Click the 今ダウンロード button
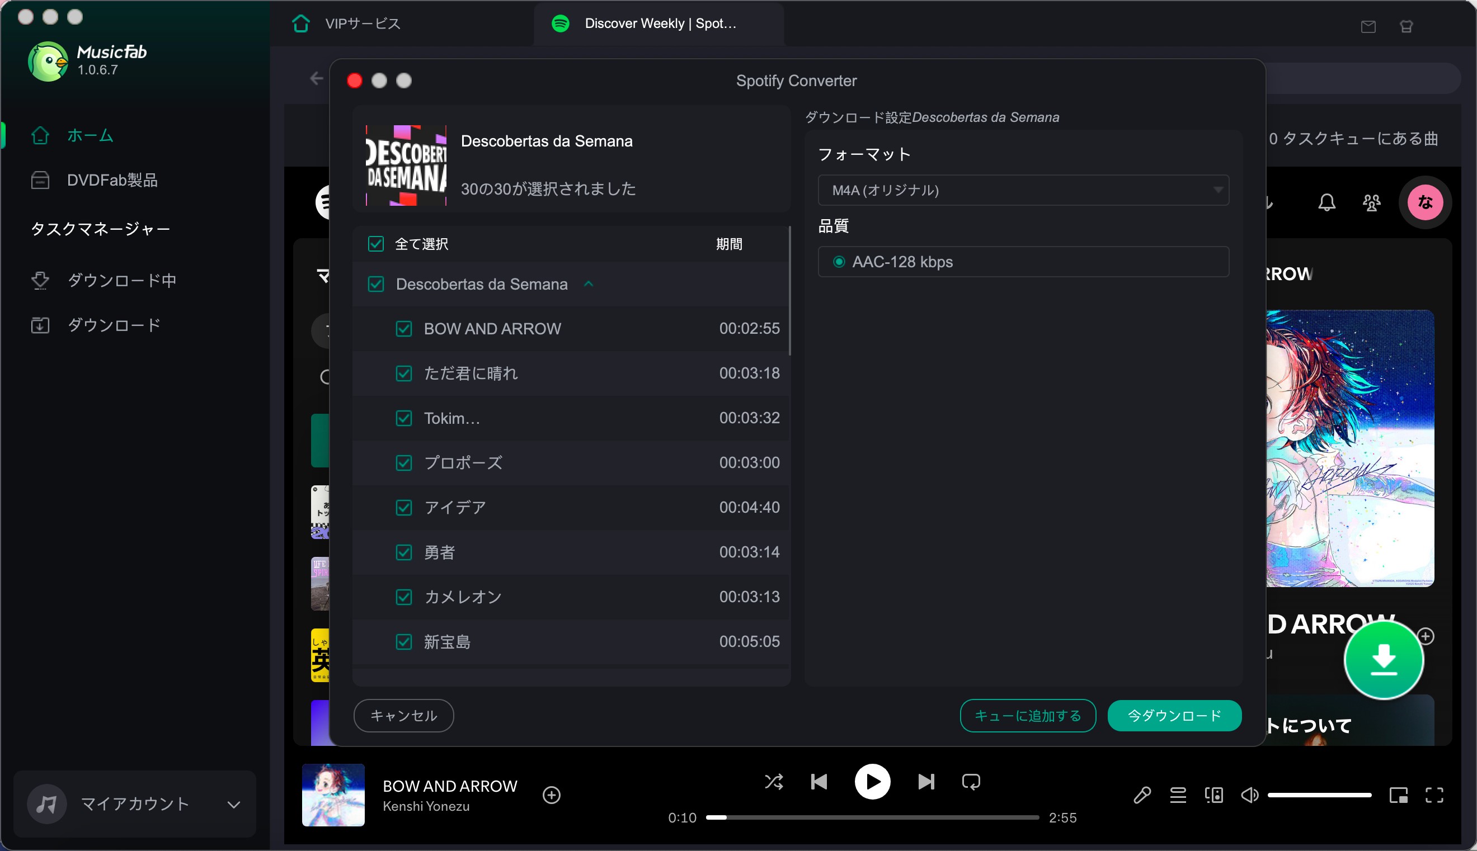The width and height of the screenshot is (1477, 851). point(1174,715)
